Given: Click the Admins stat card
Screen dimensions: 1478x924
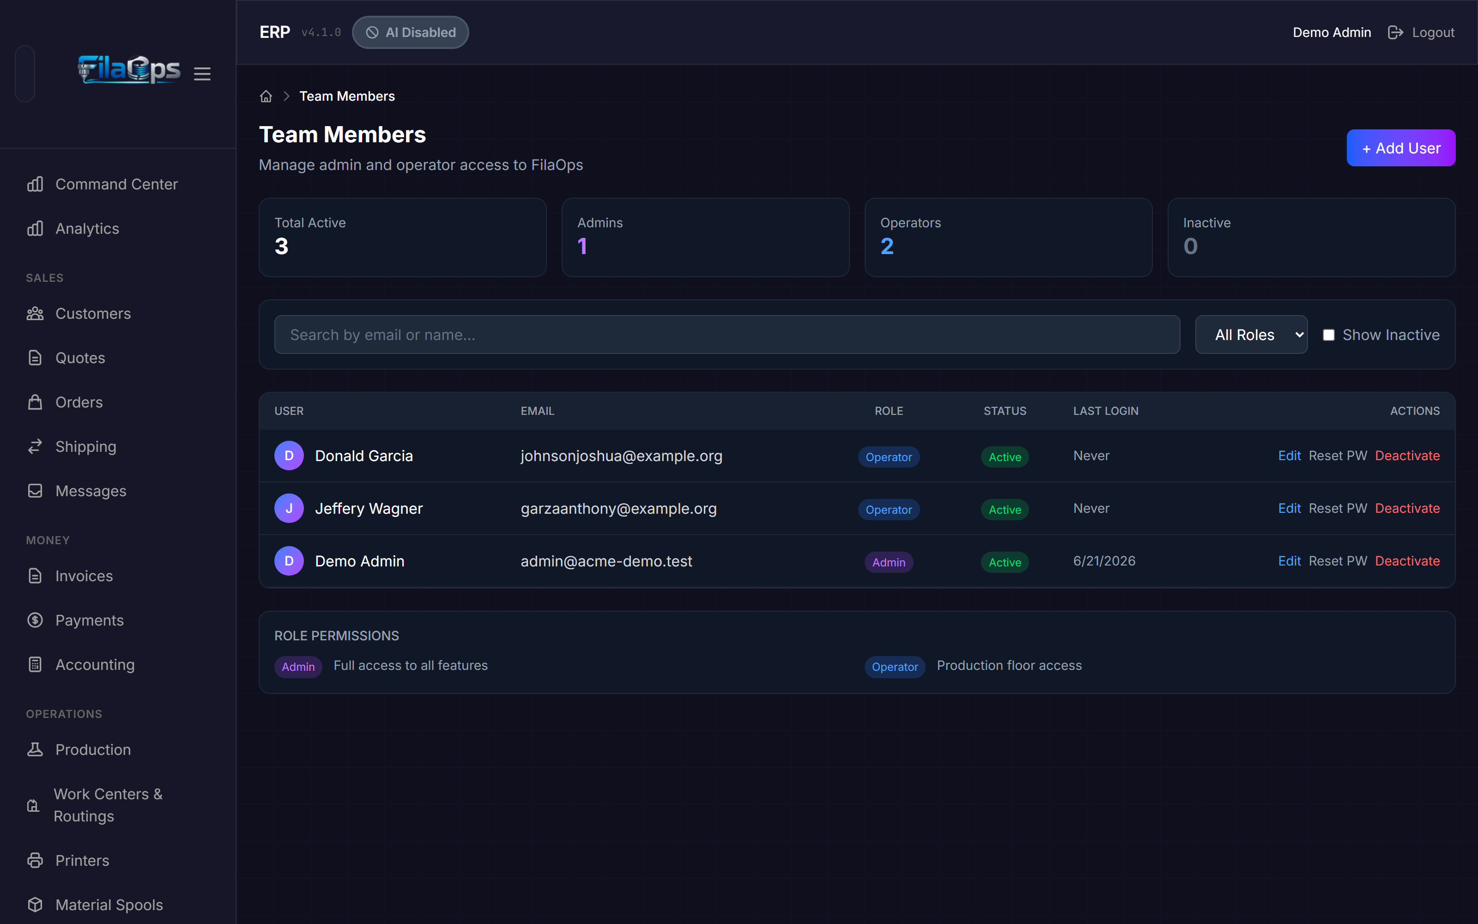Looking at the screenshot, I should point(705,237).
